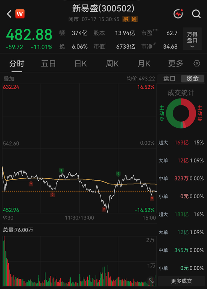Tap the green 9 marker left of 11:30

(x=61, y=171)
